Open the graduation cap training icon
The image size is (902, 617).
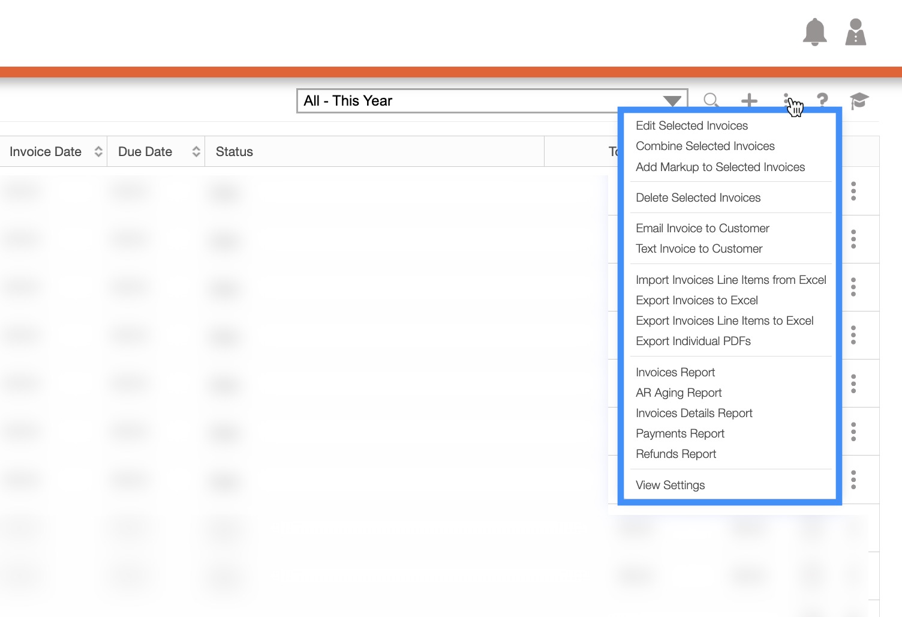(859, 101)
